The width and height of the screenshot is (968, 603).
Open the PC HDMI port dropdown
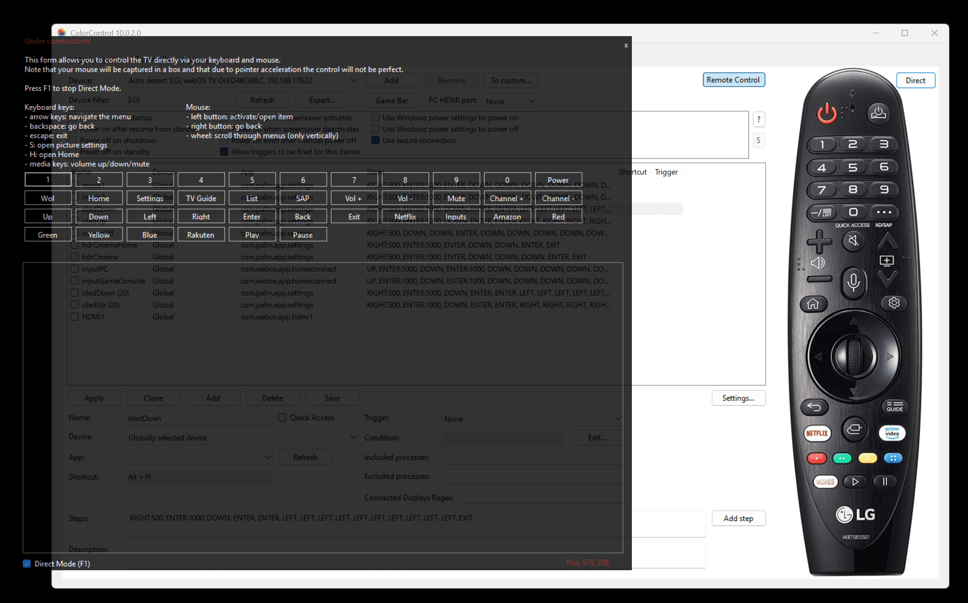tap(510, 101)
